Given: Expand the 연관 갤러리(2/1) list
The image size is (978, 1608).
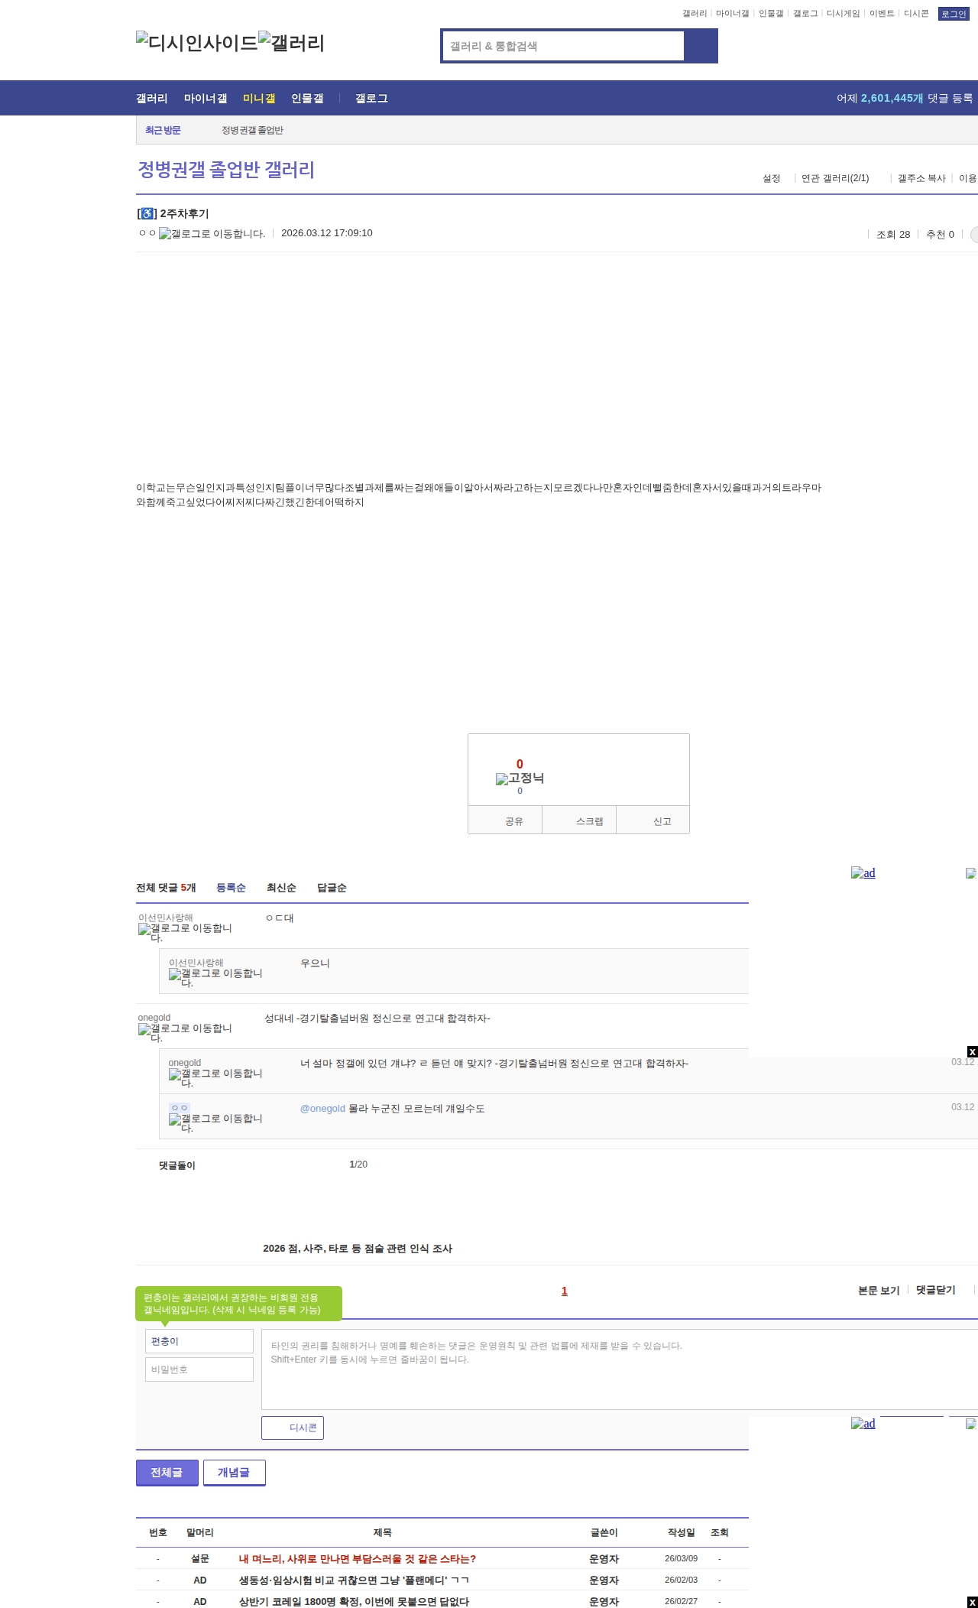Looking at the screenshot, I should (x=835, y=178).
